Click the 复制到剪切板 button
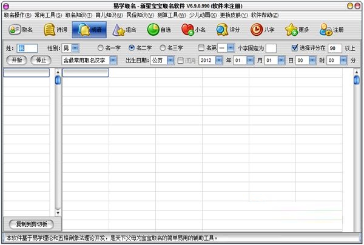Screen dimensions: 364x245 (32, 224)
